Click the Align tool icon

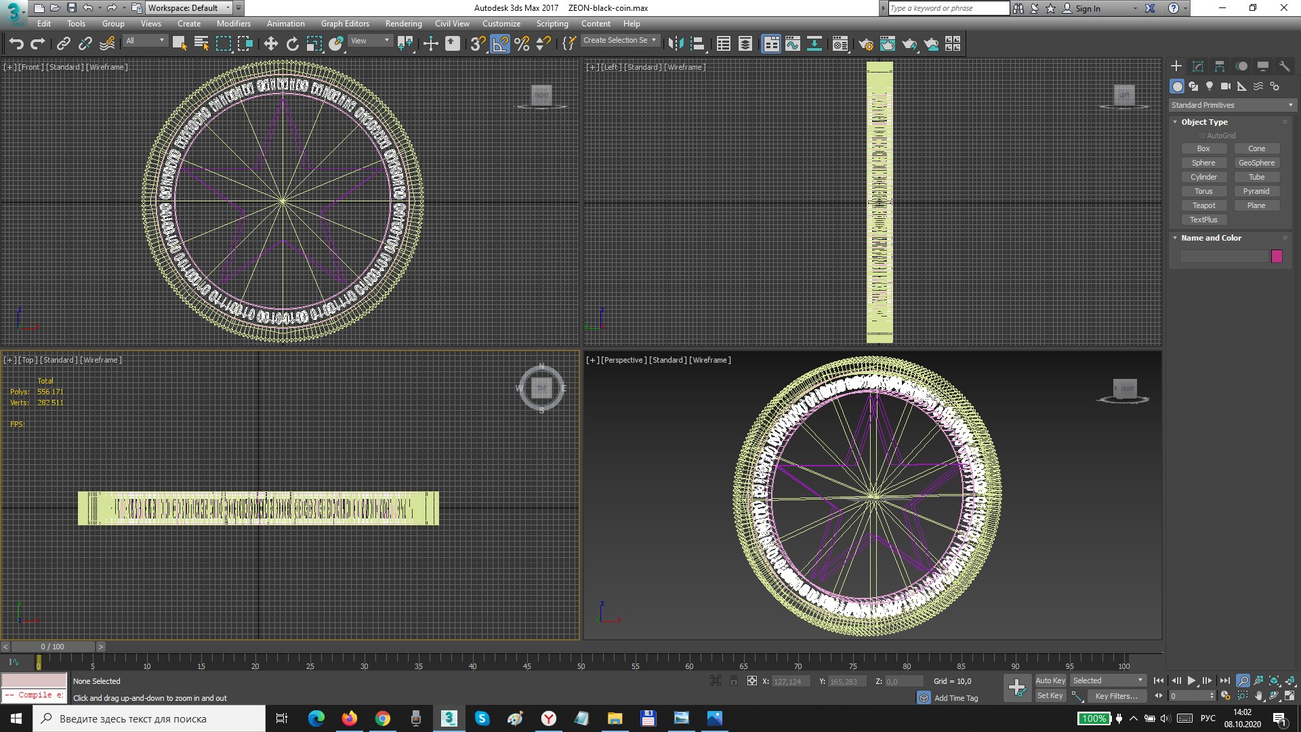point(697,44)
